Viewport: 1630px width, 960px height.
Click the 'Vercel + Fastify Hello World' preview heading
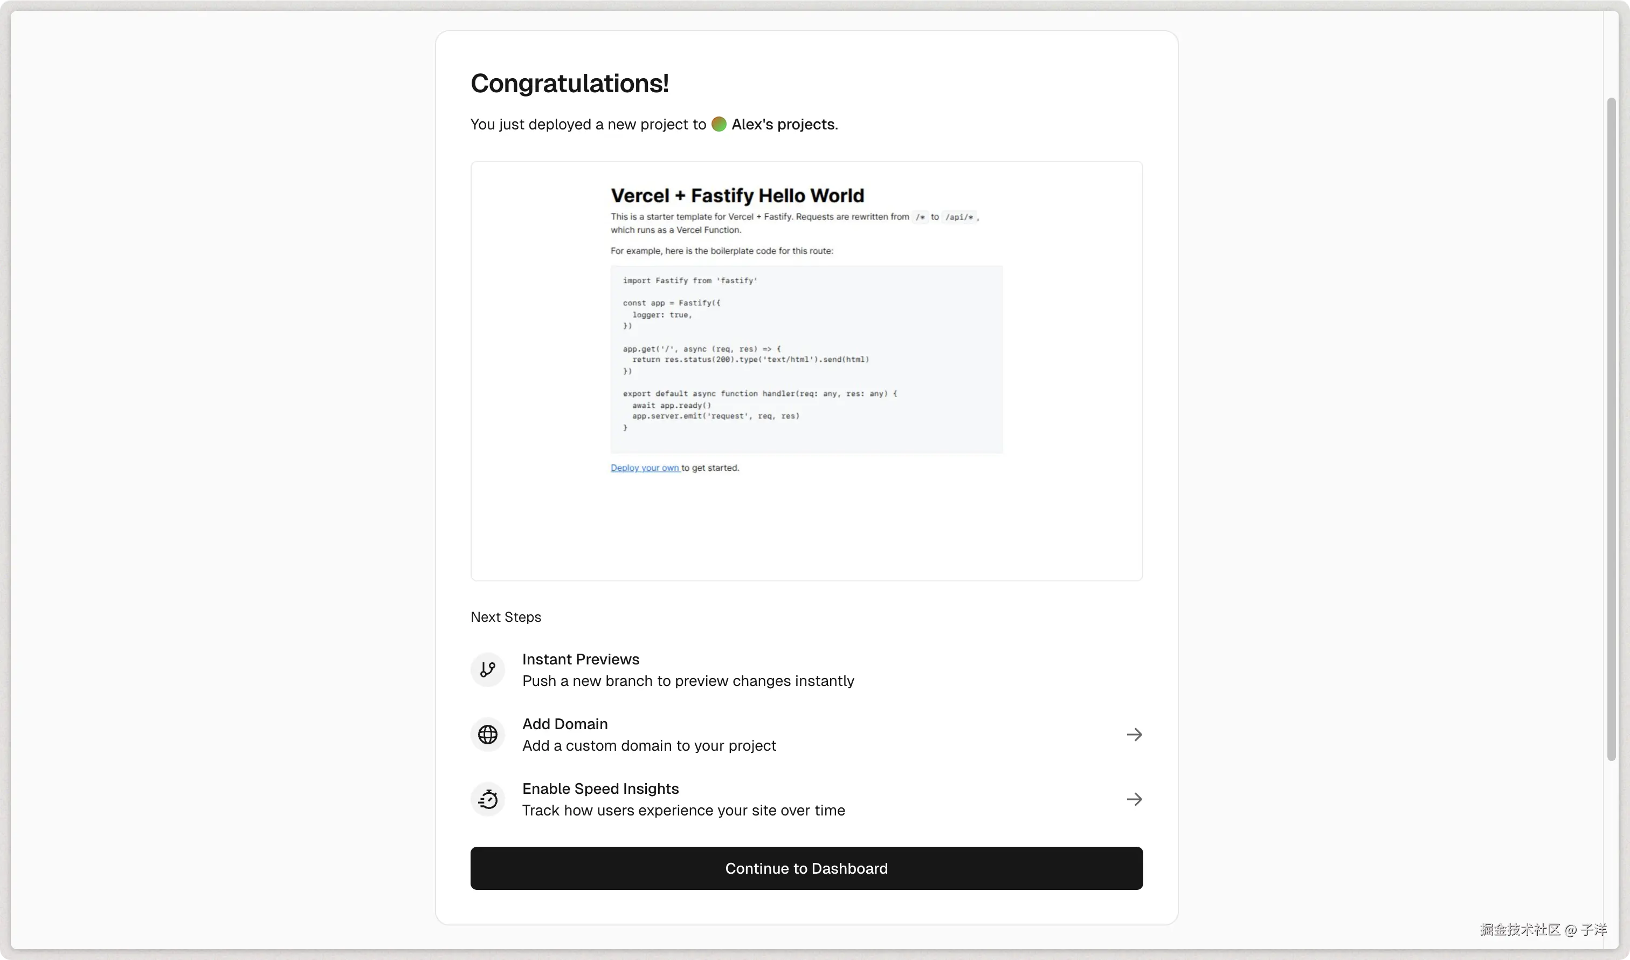[x=737, y=195]
